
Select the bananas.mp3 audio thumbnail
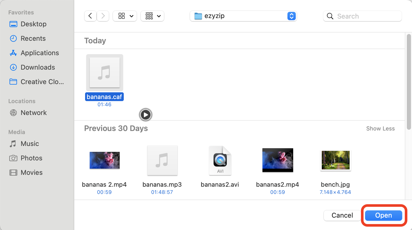coord(162,160)
